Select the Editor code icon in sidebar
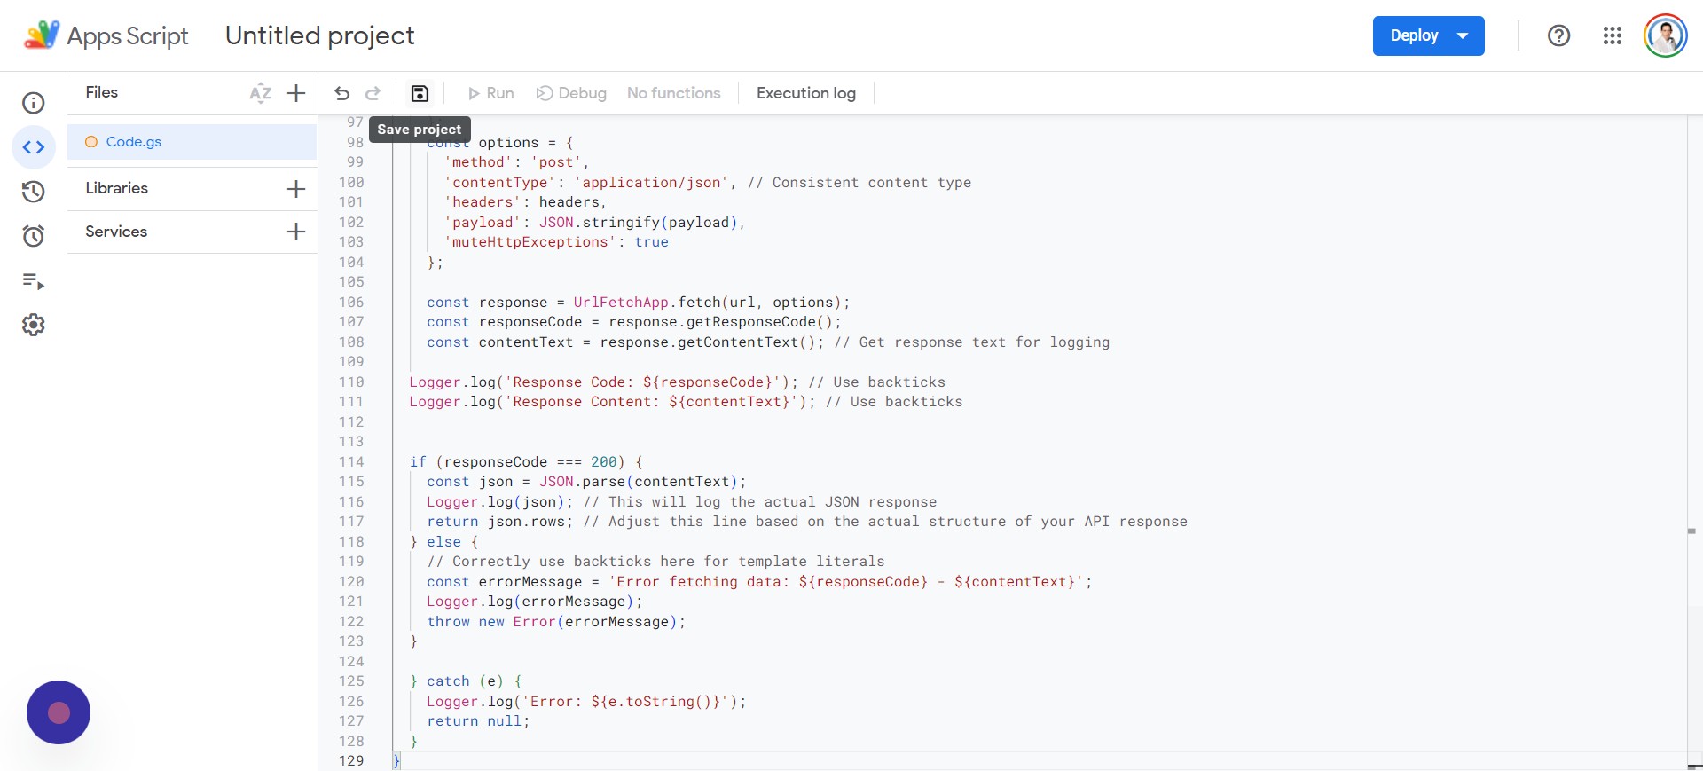This screenshot has width=1703, height=771. point(34,147)
